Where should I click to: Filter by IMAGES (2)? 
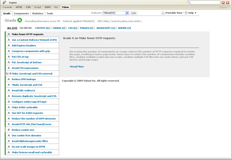coord(87,28)
